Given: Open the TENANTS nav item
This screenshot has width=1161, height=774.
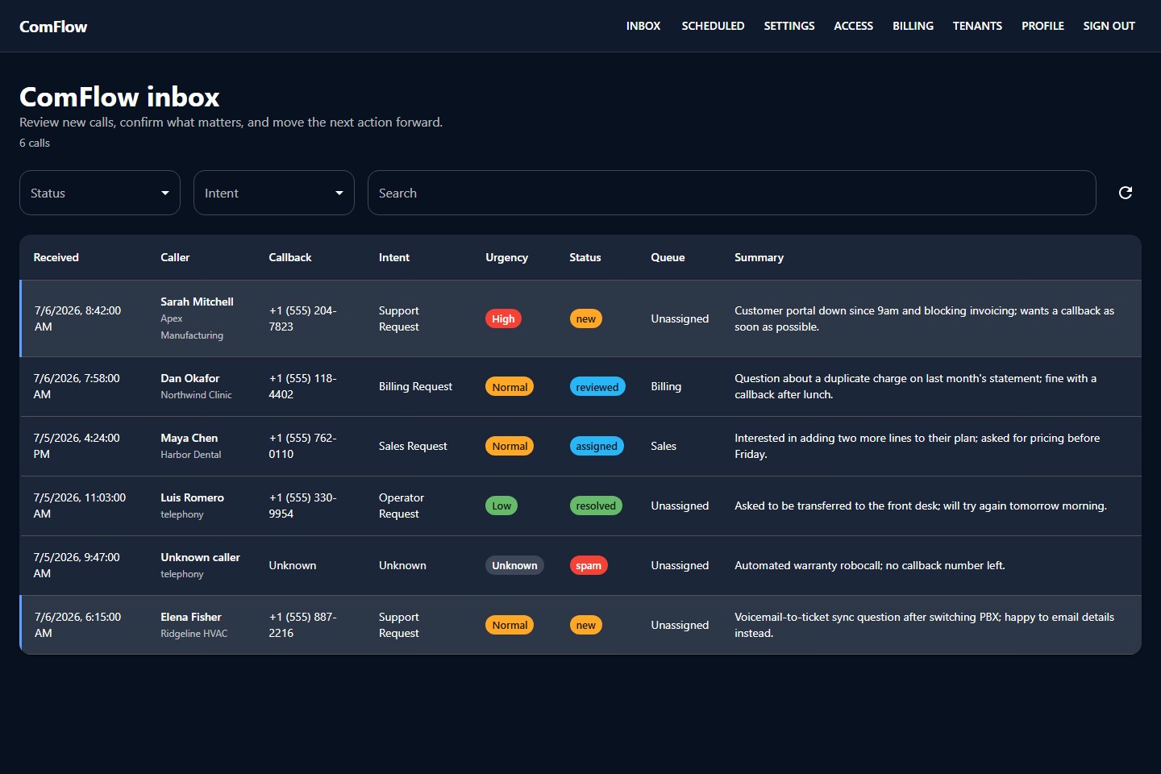Looking at the screenshot, I should tap(977, 26).
